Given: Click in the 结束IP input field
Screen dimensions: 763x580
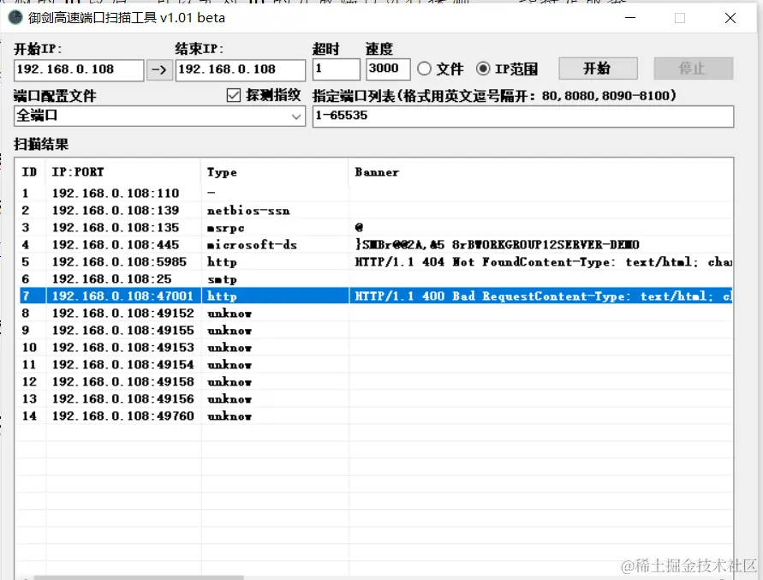Looking at the screenshot, I should tap(241, 69).
